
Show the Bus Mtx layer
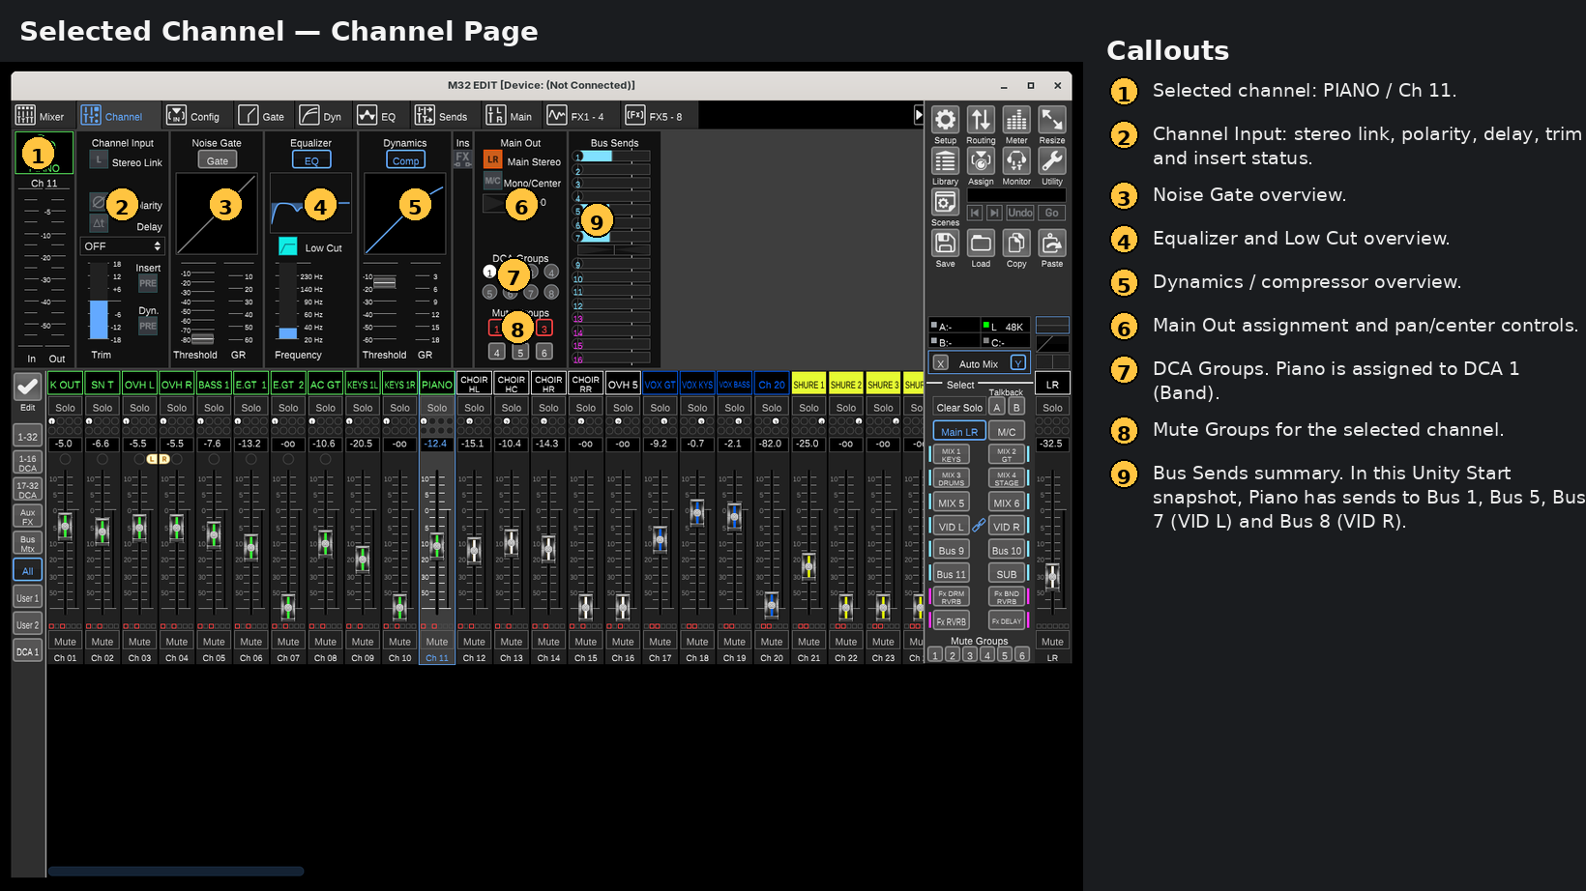click(27, 543)
